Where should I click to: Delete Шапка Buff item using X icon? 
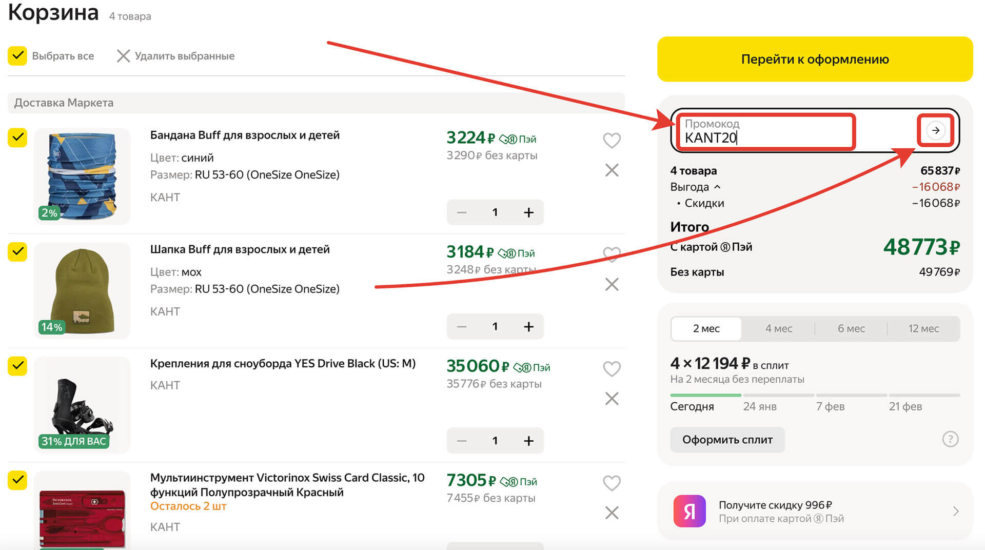(612, 285)
